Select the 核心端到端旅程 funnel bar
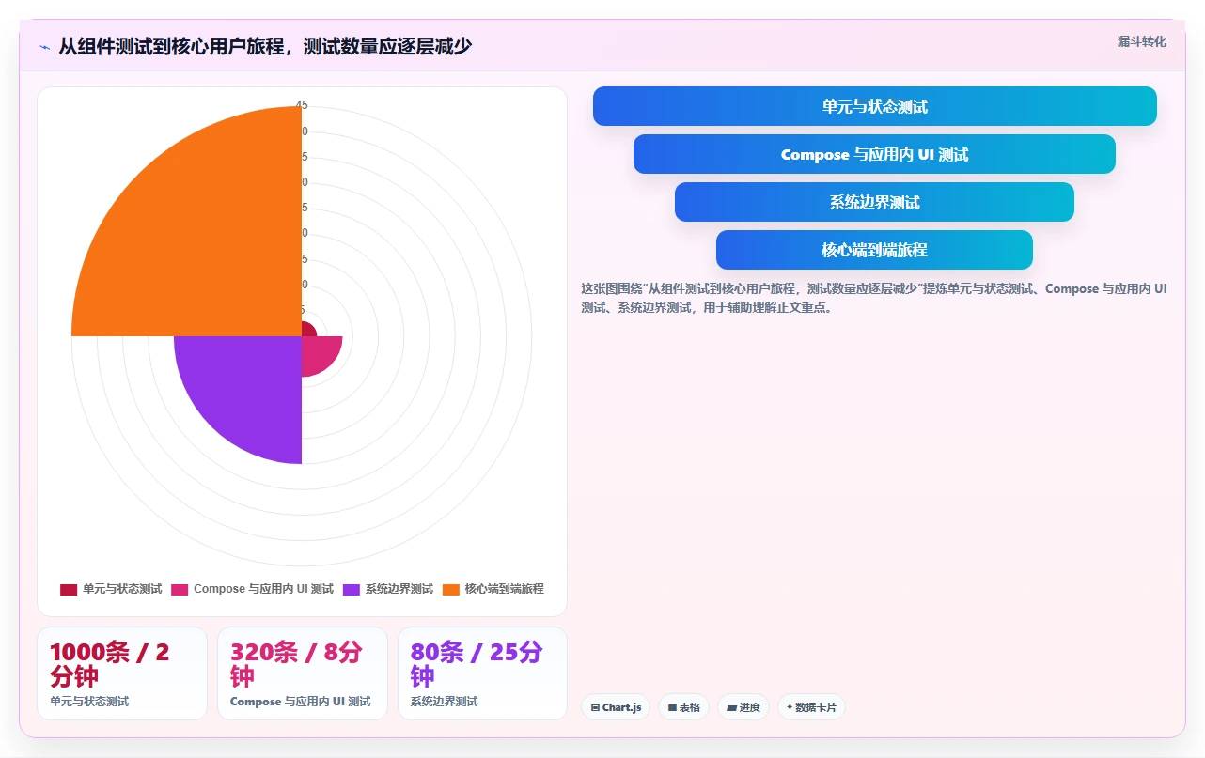The width and height of the screenshot is (1205, 758). coord(874,250)
